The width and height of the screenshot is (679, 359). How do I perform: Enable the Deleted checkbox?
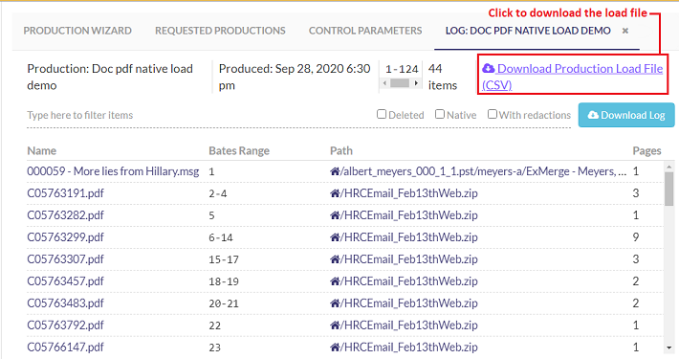382,114
